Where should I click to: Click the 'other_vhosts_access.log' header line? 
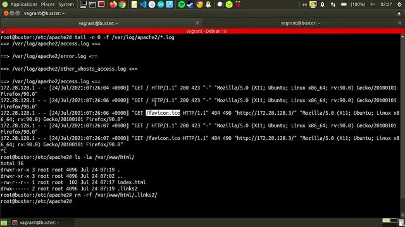[x=69, y=69]
